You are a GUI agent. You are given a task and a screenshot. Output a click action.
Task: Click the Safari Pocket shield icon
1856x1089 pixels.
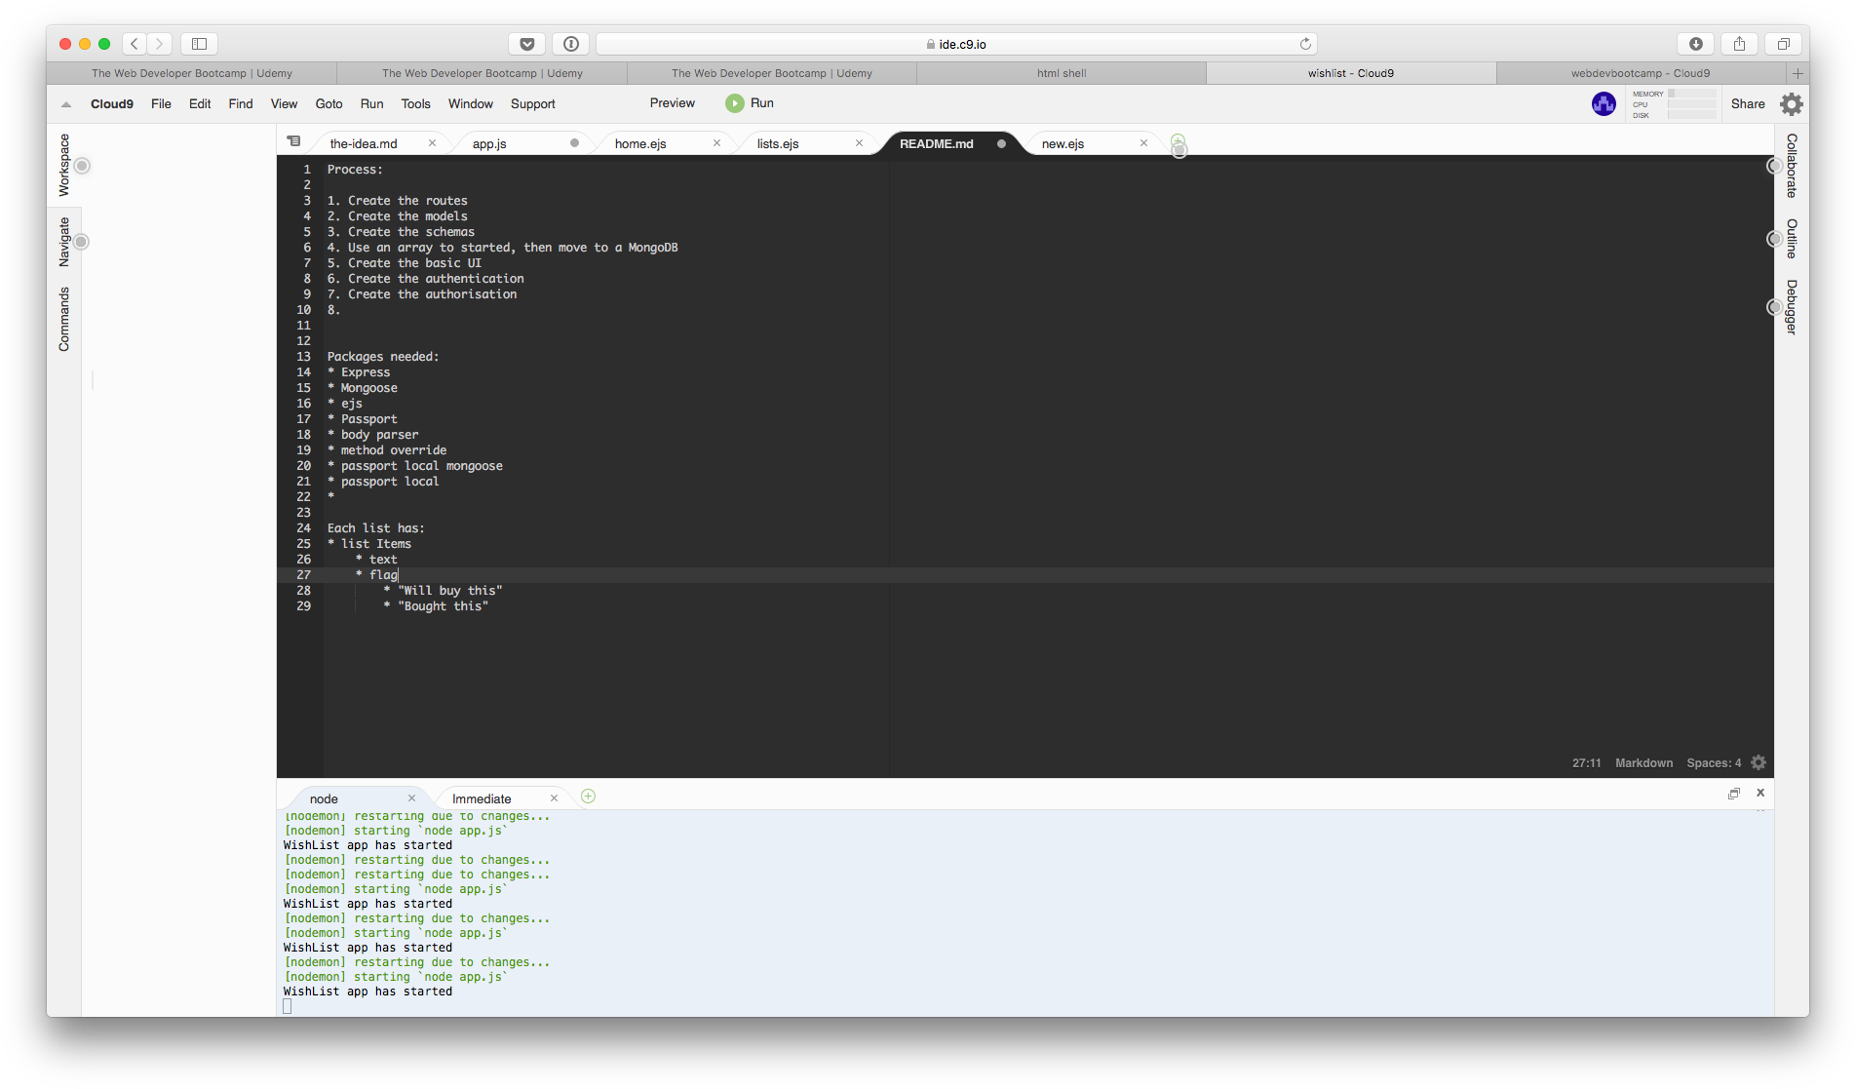coord(526,44)
